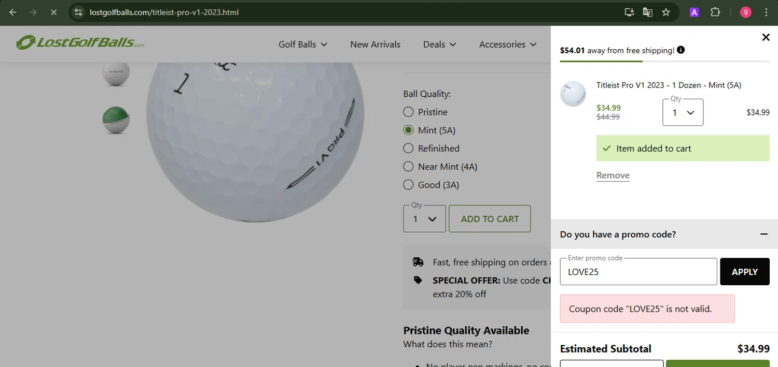Click ADD TO CART button
Image resolution: width=778 pixels, height=367 pixels.
(490, 219)
